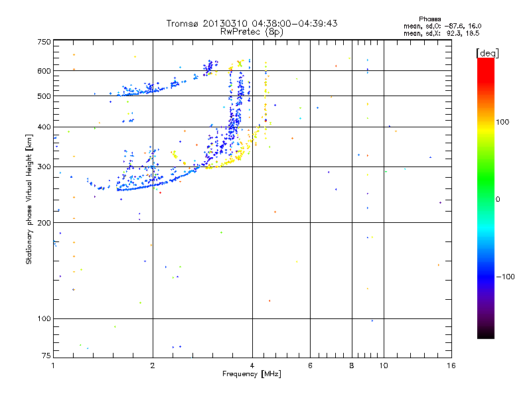Click the colorbar label '0'
This screenshot has height=398, width=531.
(x=498, y=200)
